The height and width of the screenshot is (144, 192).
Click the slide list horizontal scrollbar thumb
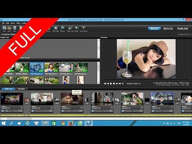pos(19,118)
